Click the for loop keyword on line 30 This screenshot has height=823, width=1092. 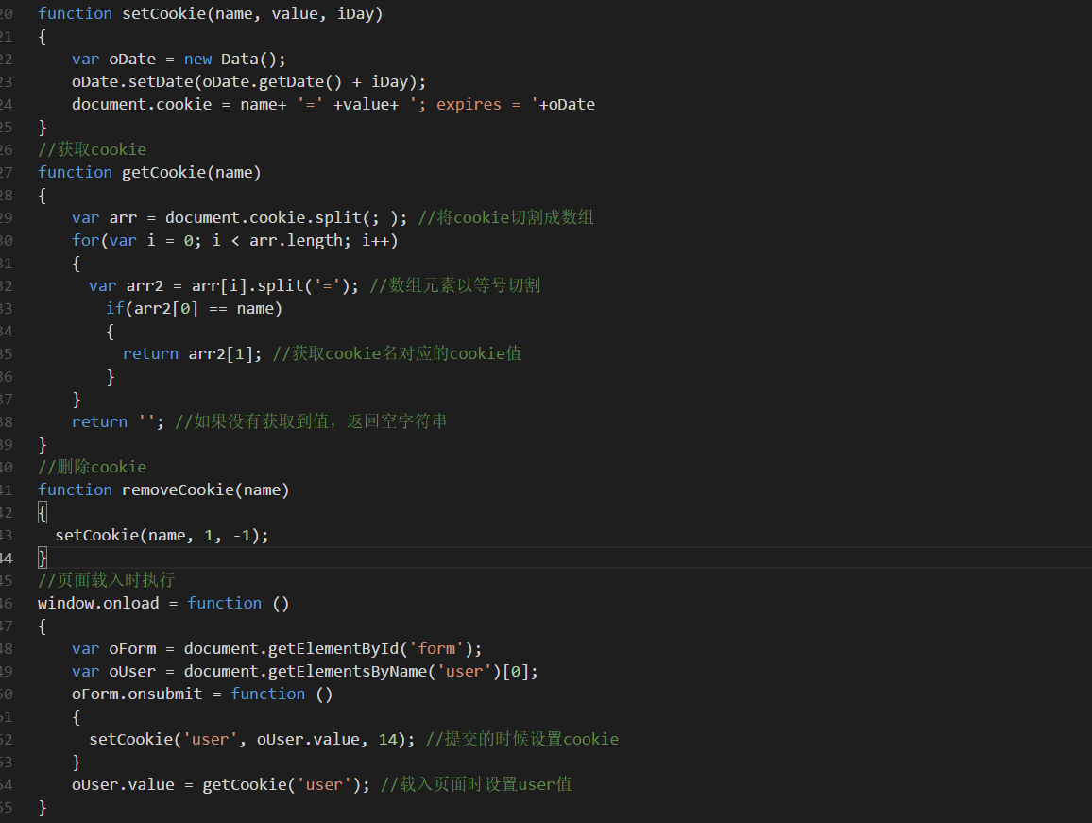coord(83,240)
